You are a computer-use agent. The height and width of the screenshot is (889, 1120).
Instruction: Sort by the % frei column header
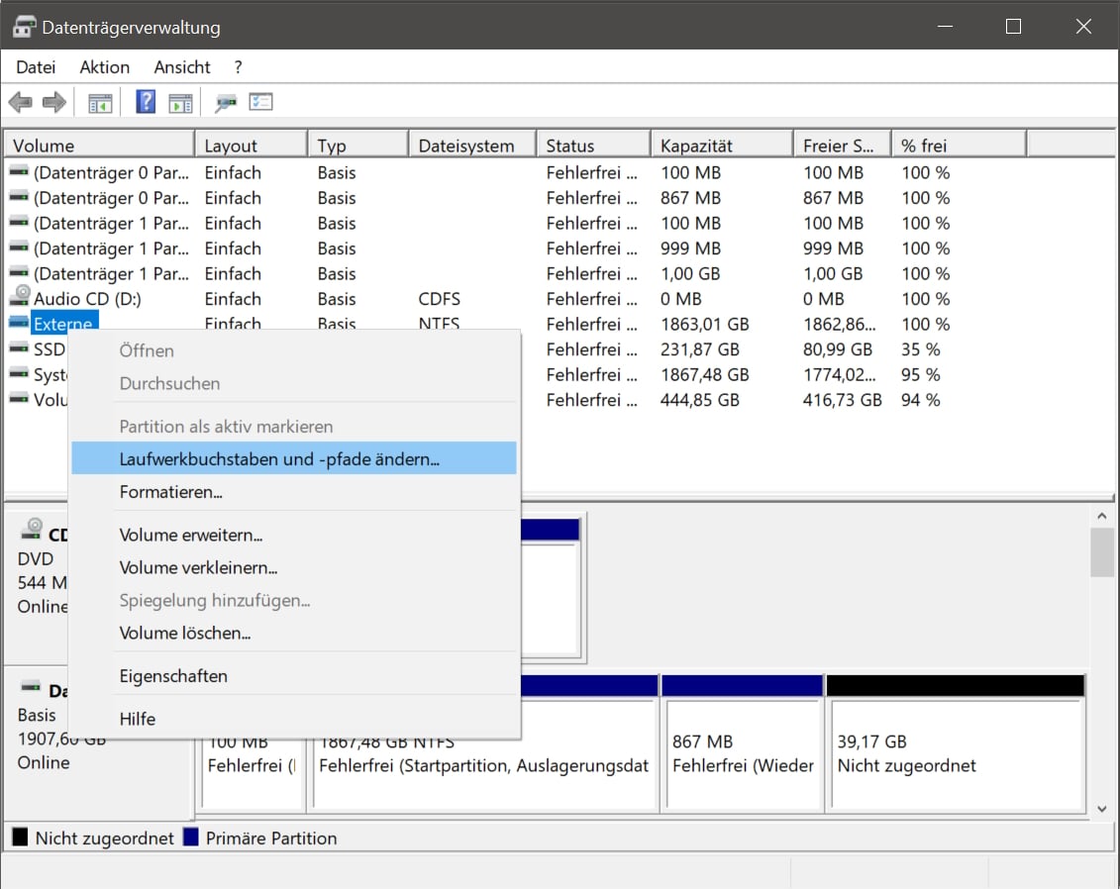(x=960, y=145)
